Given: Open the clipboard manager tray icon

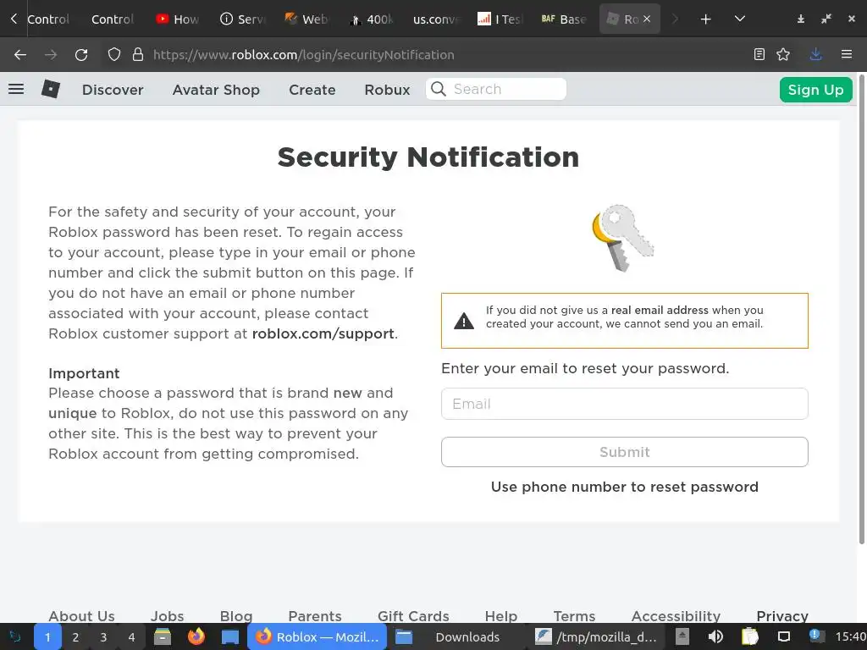Looking at the screenshot, I should pyautogui.click(x=749, y=636).
